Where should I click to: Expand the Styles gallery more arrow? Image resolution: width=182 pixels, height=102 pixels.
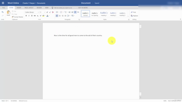(x=128, y=16)
